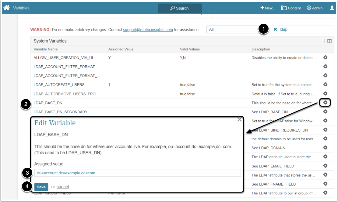The width and height of the screenshot is (338, 202).
Task: Open gear for 'Set to true for LDAP' row
Action: point(325,121)
